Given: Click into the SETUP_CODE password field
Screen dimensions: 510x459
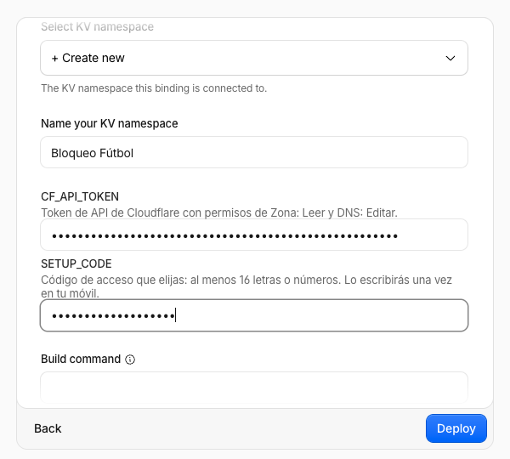Looking at the screenshot, I should pos(254,315).
